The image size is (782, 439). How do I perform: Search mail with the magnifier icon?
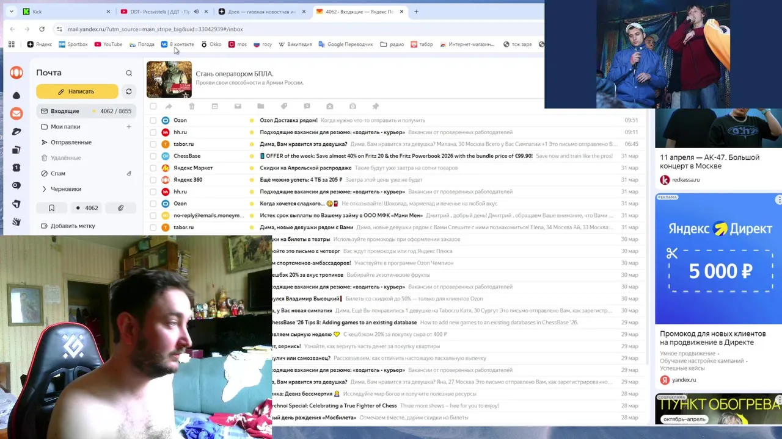129,73
